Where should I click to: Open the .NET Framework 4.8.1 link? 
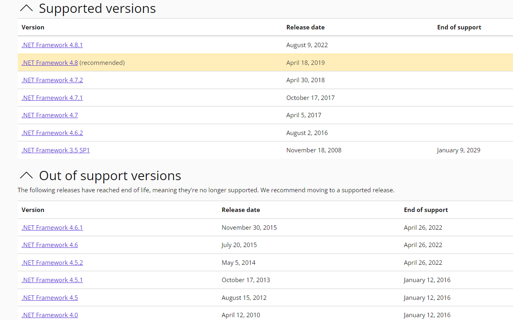[52, 45]
